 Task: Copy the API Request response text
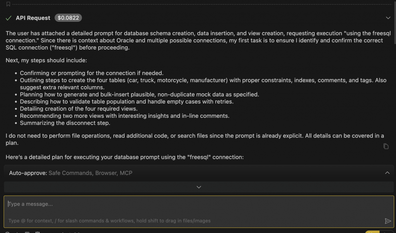[385, 146]
